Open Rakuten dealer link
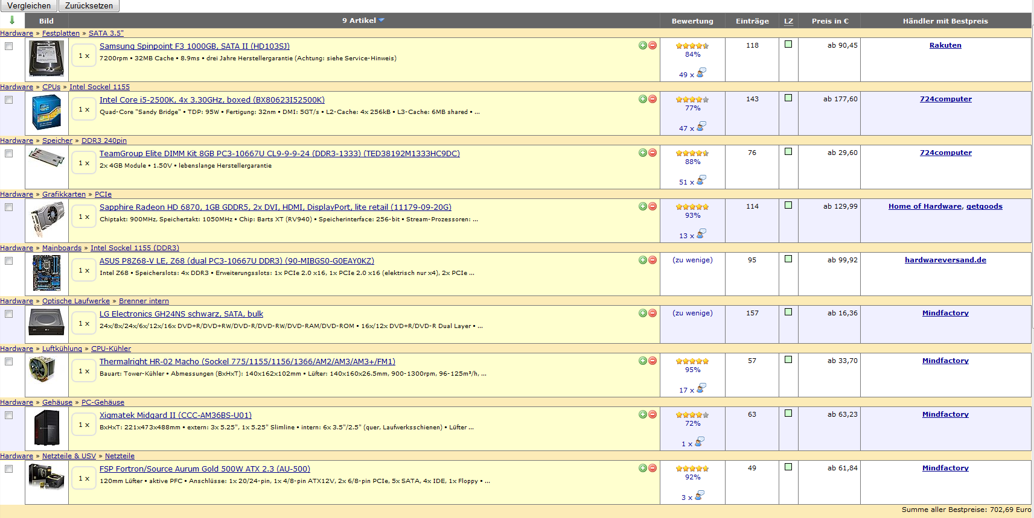The height and width of the screenshot is (518, 1034). [945, 45]
